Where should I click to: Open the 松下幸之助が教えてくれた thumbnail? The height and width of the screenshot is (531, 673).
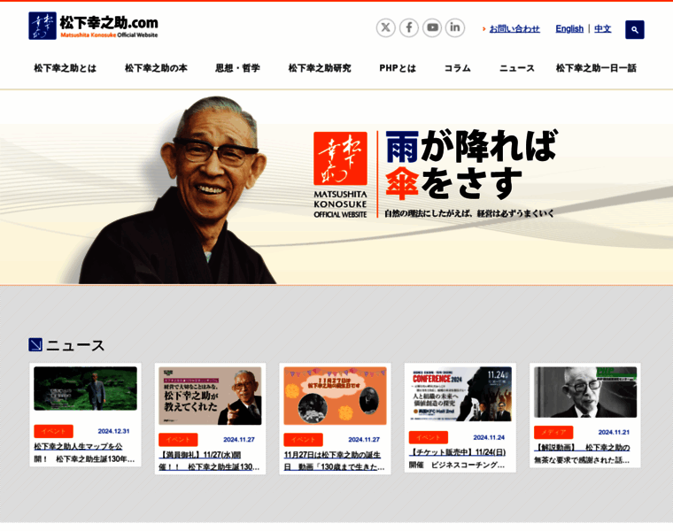pyautogui.click(x=210, y=396)
